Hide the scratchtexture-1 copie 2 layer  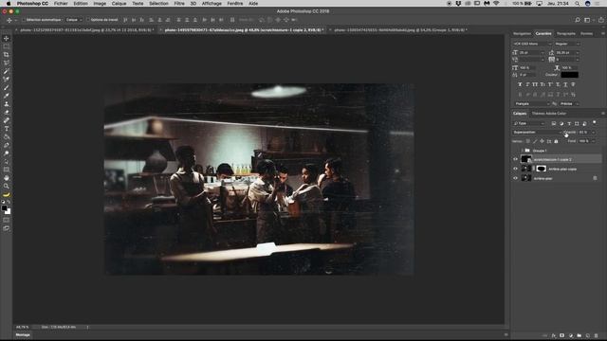tap(515, 159)
